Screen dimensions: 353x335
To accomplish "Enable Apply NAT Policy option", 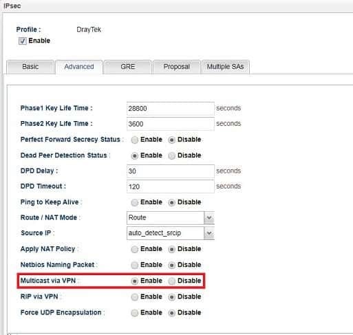I will 135,249.
